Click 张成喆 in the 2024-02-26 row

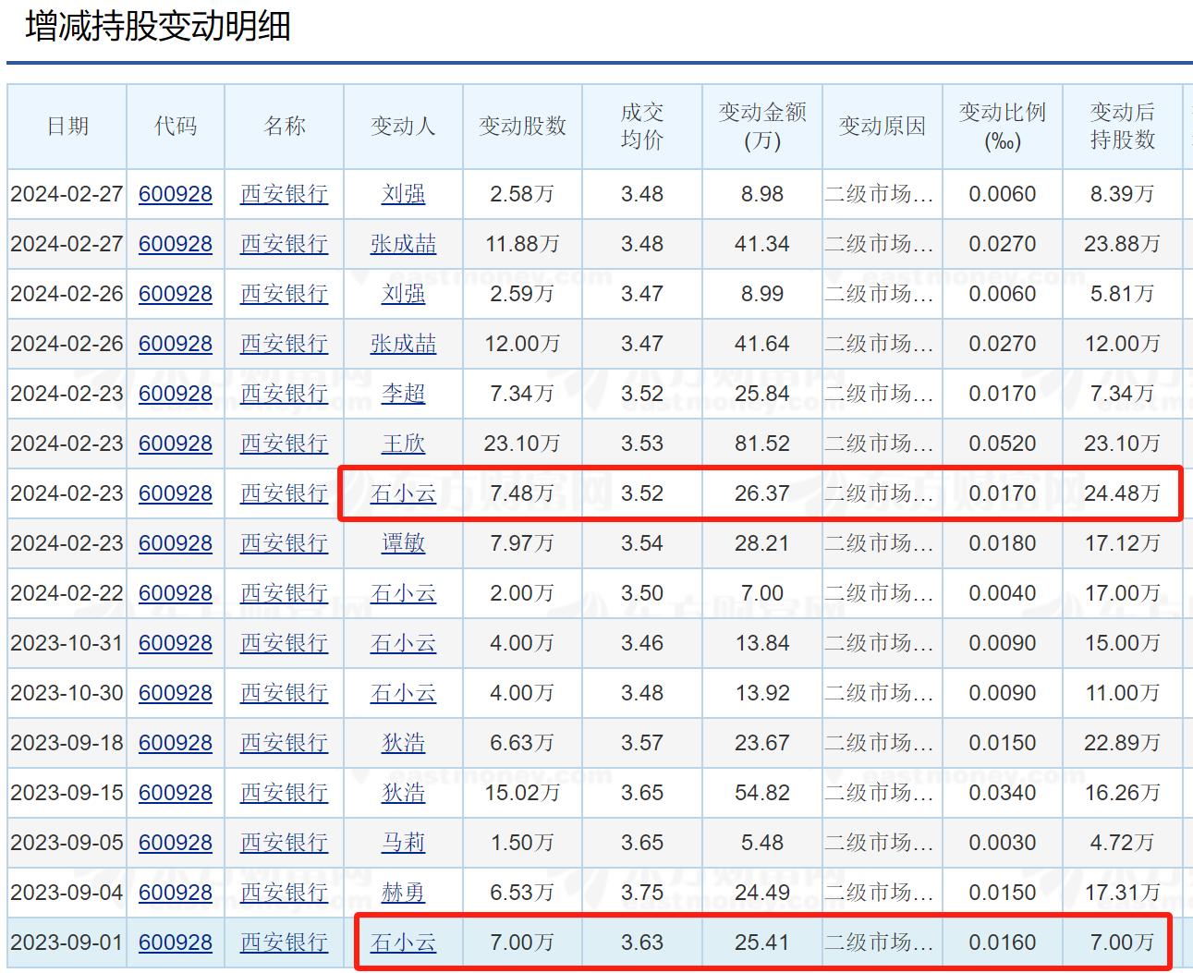coord(403,344)
